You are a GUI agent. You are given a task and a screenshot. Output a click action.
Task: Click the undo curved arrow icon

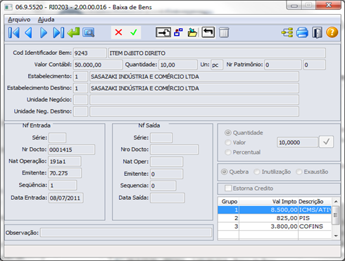point(208,32)
